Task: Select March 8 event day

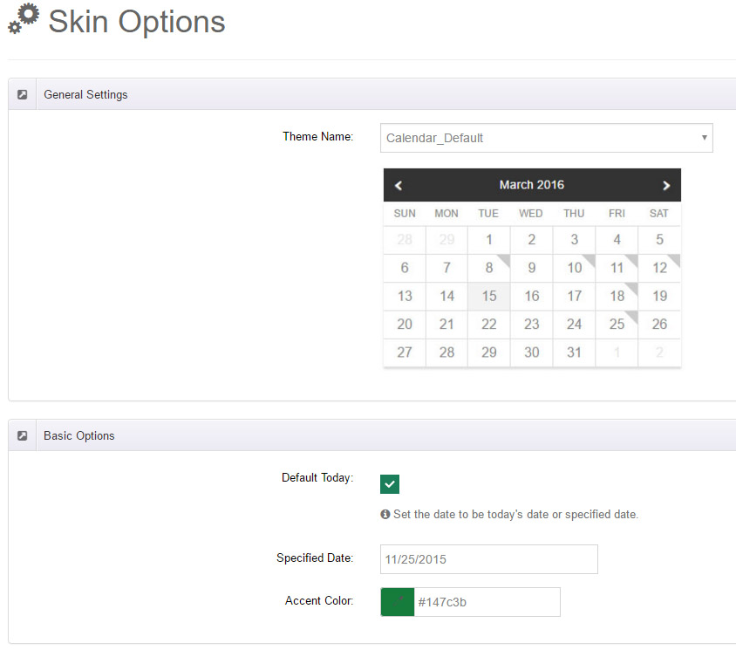Action: click(489, 268)
